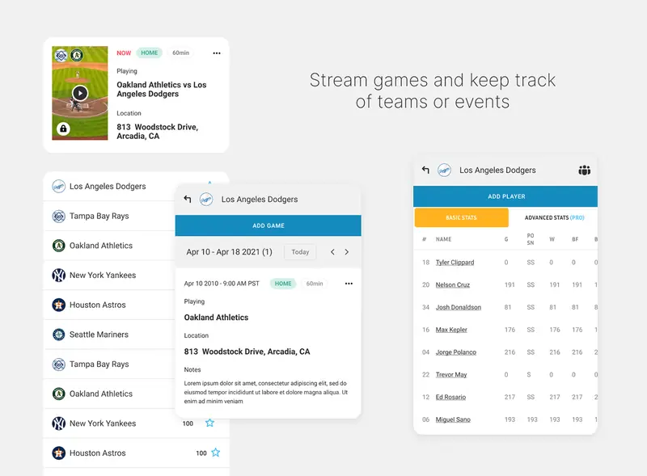647x476 pixels.
Task: Open Nelson Cruz player link
Action: click(453, 285)
